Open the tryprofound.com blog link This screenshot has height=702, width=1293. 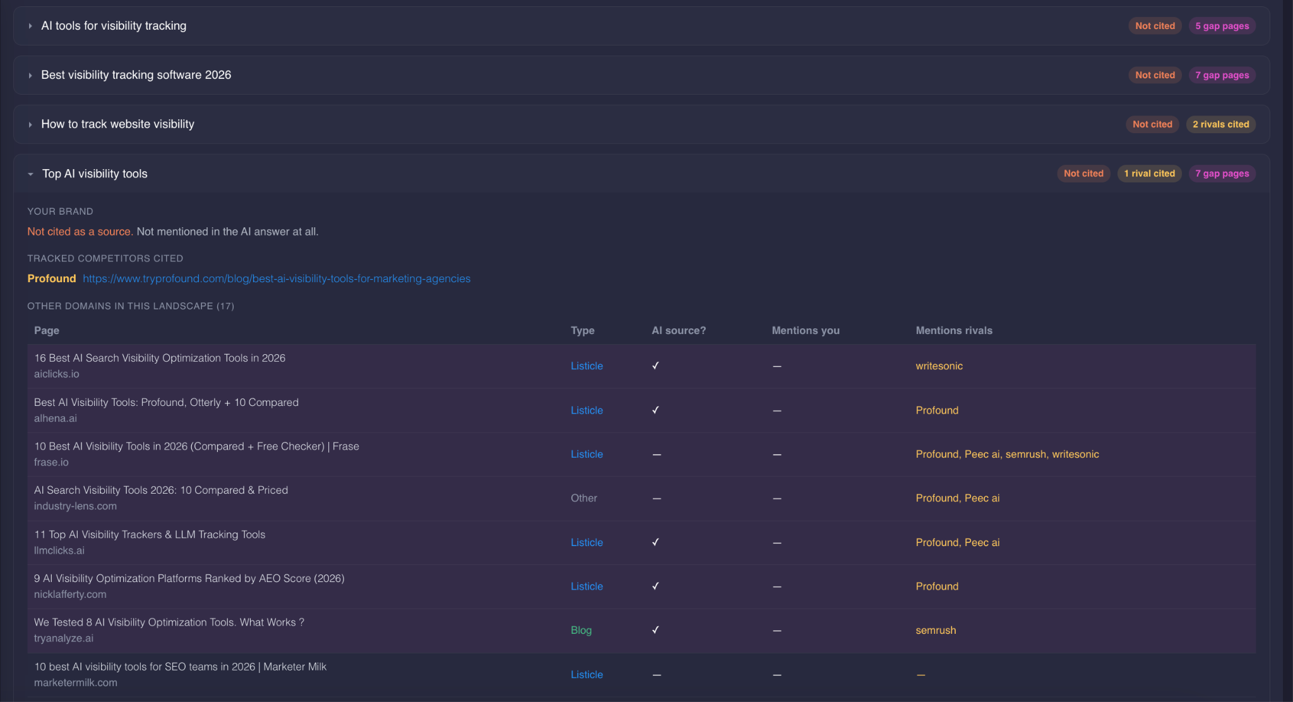(x=277, y=278)
